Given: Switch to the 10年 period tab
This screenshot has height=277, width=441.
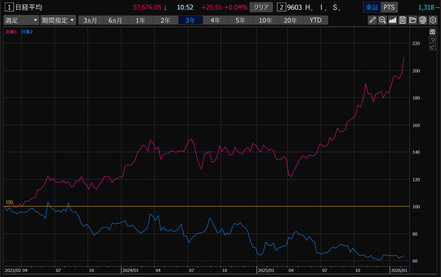Looking at the screenshot, I should (265, 20).
